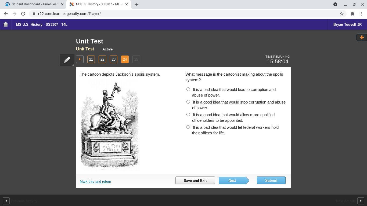Click the question text about cartoonist's message
Image resolution: width=367 pixels, height=206 pixels.
tap(234, 77)
